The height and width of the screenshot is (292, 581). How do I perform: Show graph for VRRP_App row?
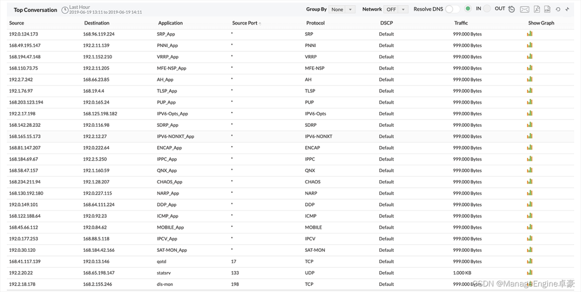[x=530, y=56]
